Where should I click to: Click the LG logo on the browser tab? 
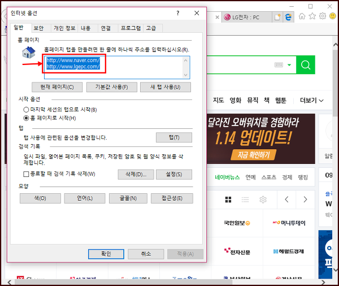[227, 17]
